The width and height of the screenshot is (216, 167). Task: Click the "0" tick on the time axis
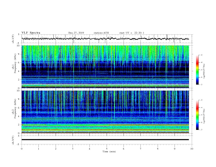[x=22, y=149]
